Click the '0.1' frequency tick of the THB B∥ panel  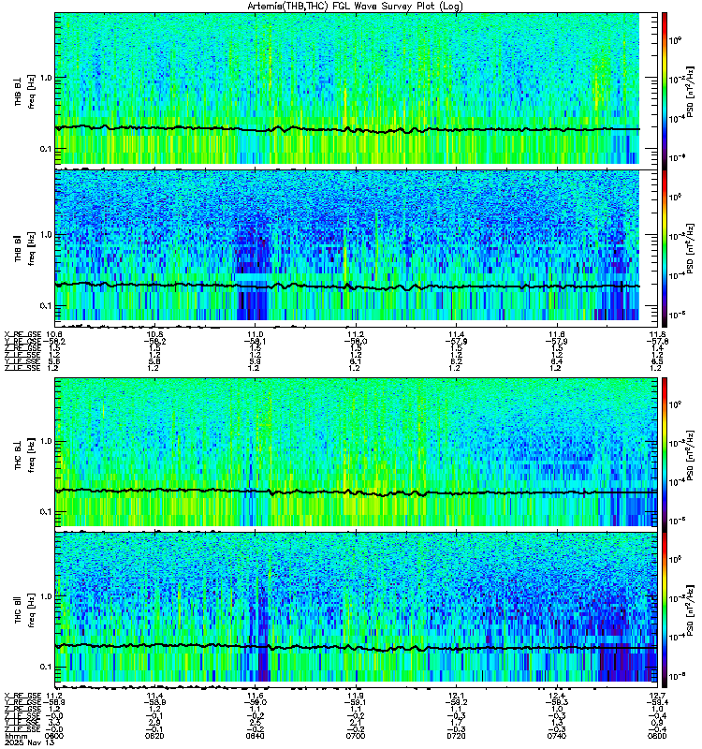[45, 306]
